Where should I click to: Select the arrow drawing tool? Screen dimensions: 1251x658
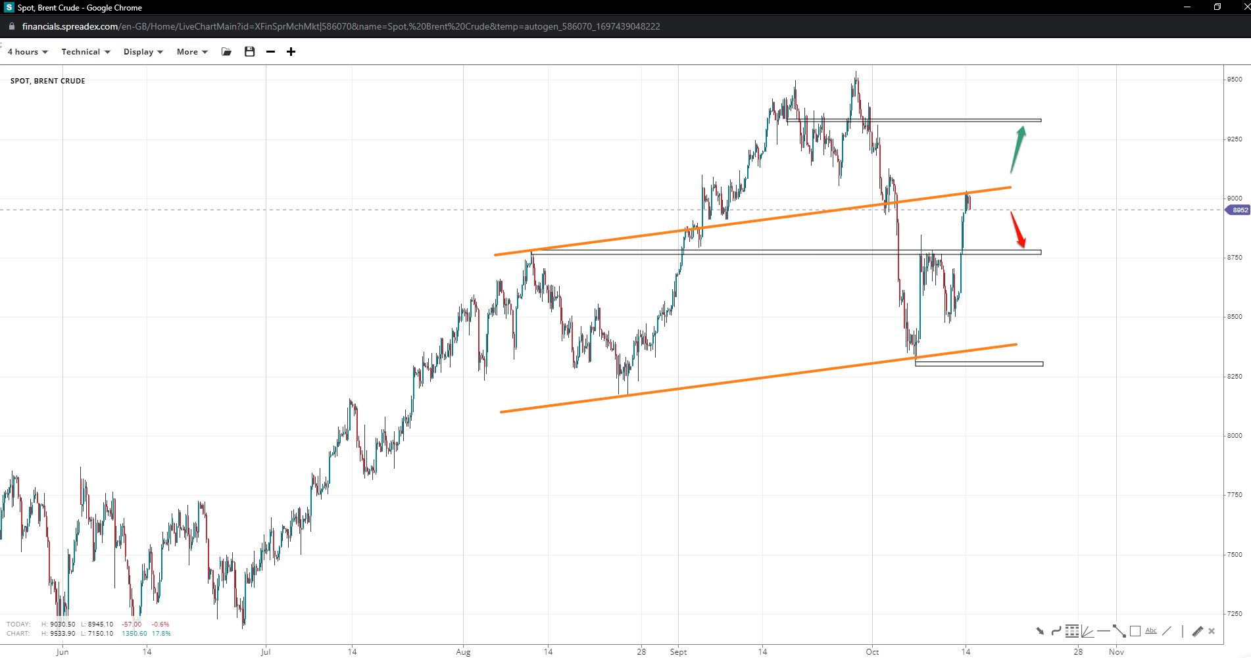pyautogui.click(x=1040, y=631)
